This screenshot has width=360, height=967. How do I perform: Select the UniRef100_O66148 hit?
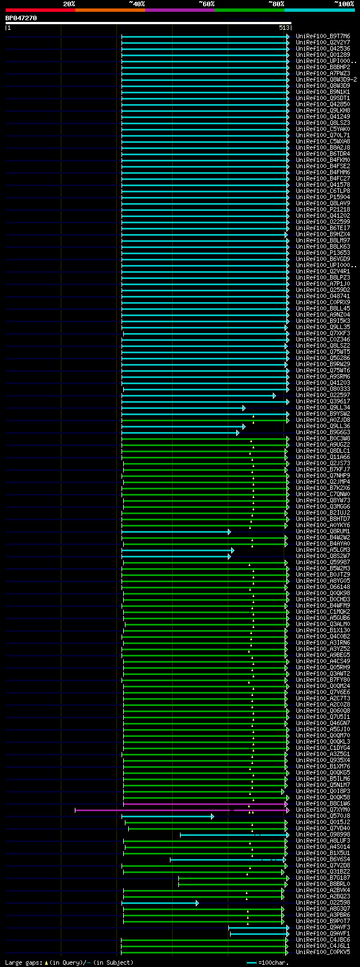click(x=323, y=587)
